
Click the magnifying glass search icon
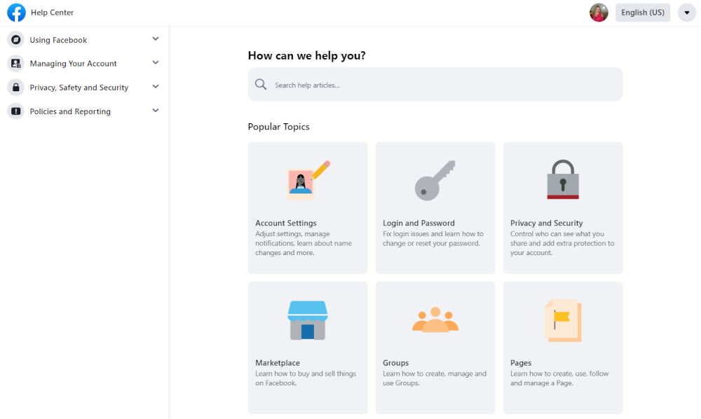(261, 84)
